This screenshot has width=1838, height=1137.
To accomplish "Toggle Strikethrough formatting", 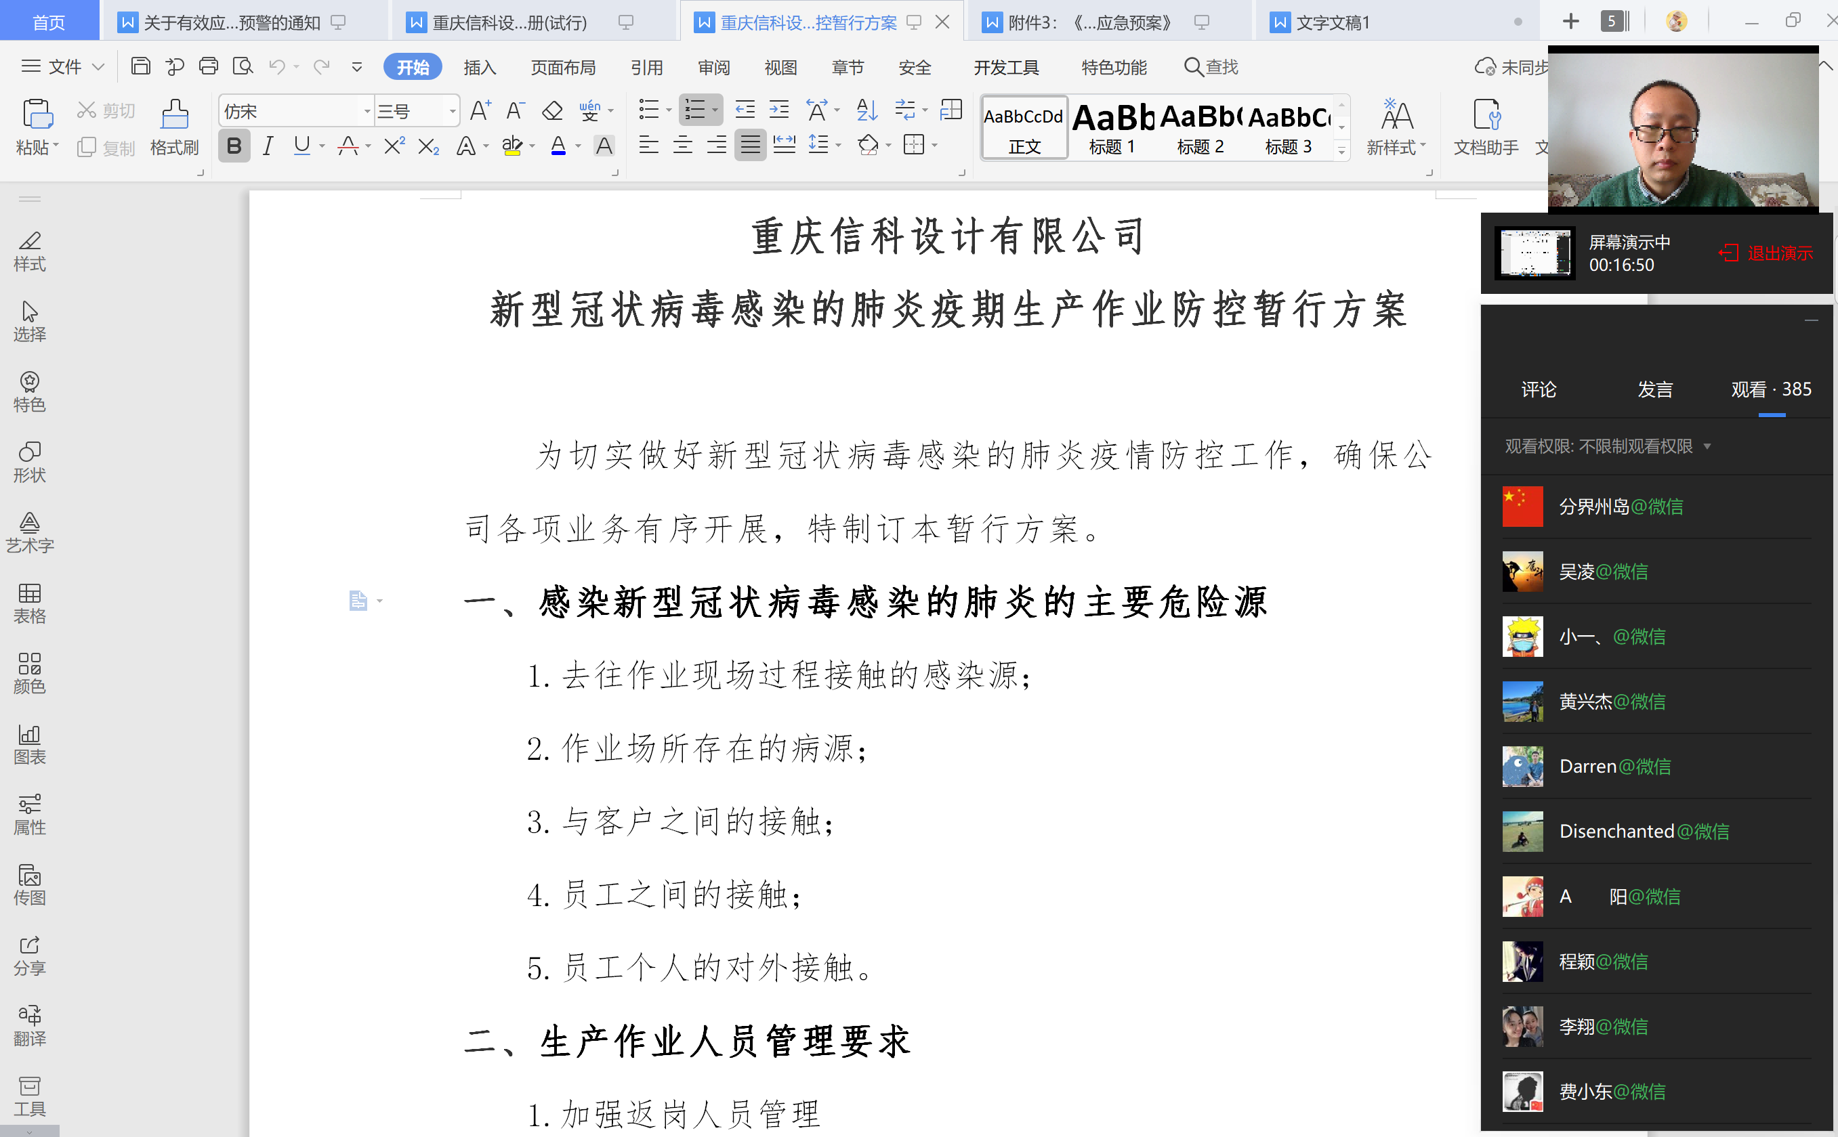I will click(x=348, y=146).
